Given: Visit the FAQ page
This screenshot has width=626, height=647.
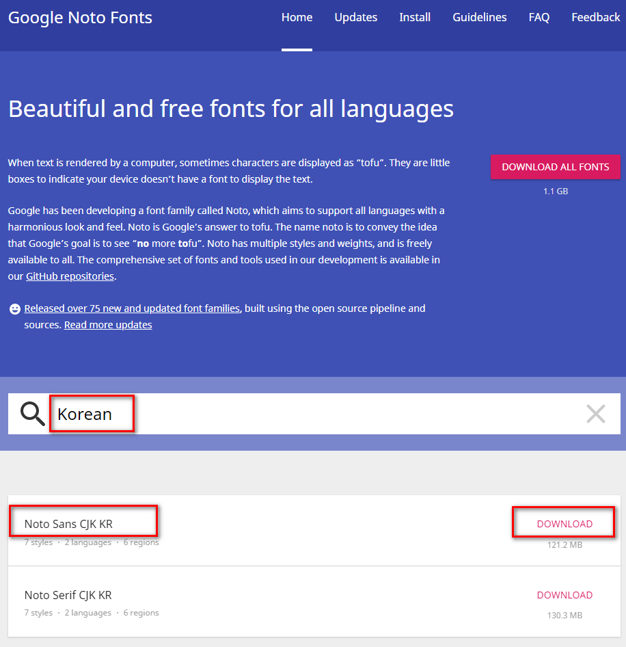Looking at the screenshot, I should (x=539, y=17).
